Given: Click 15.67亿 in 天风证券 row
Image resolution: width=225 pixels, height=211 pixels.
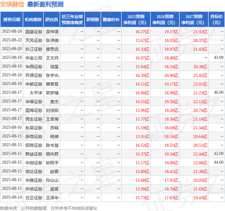Looking at the screenshot, I should tap(142, 40).
